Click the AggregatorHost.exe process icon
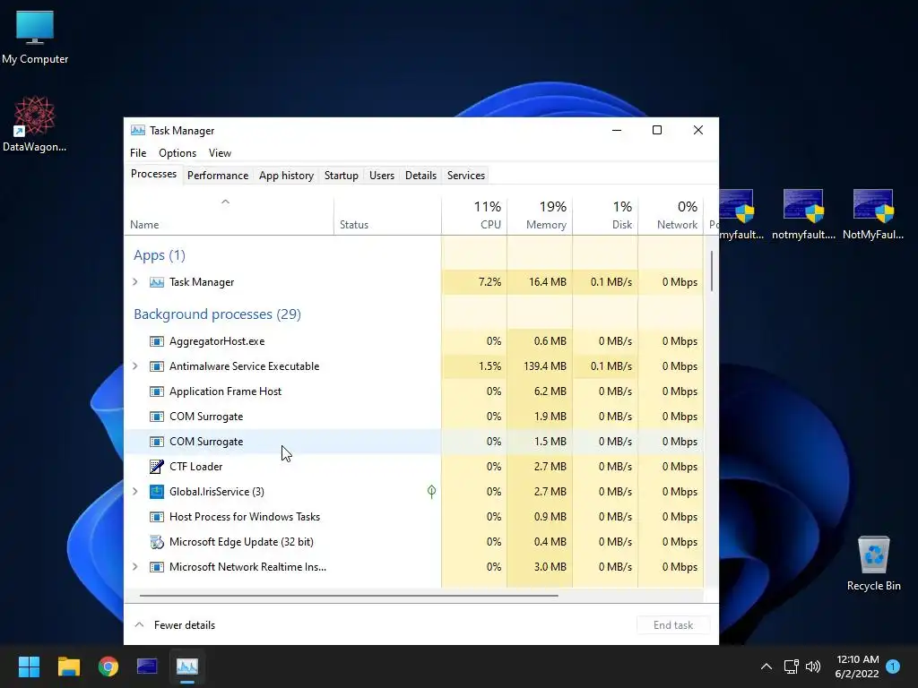Image resolution: width=918 pixels, height=688 pixels. 156,341
